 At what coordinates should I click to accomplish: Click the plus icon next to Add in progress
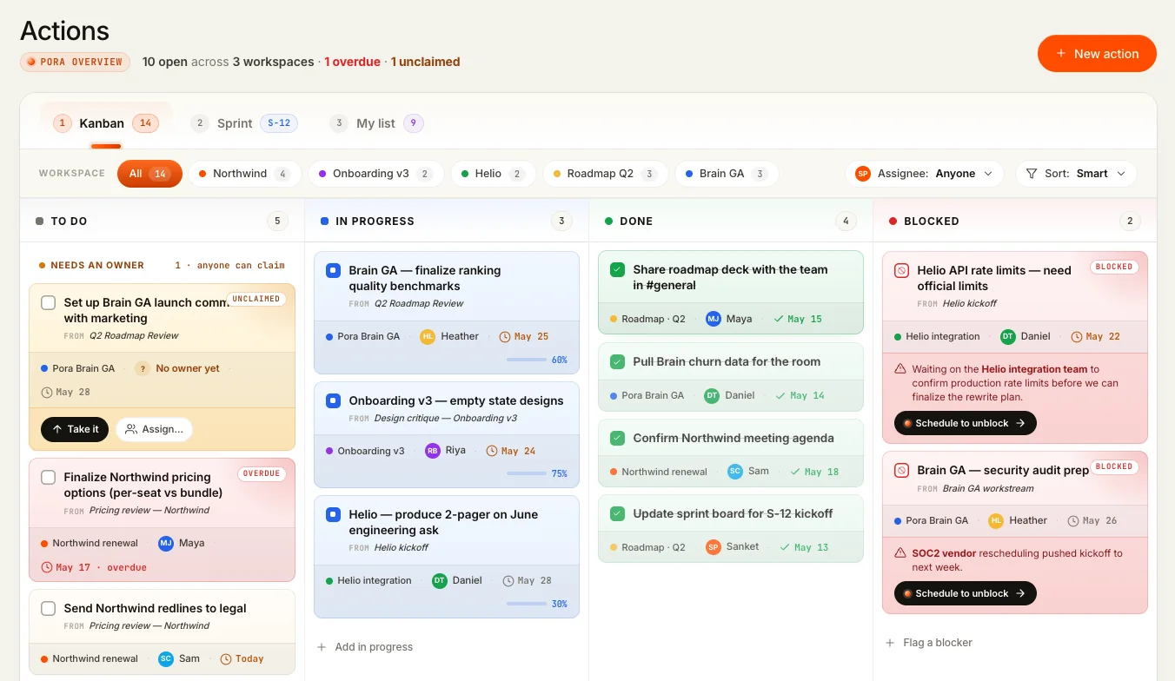pos(322,647)
